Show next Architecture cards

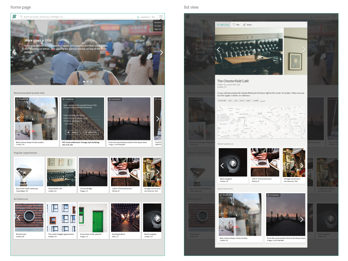pyautogui.click(x=158, y=218)
